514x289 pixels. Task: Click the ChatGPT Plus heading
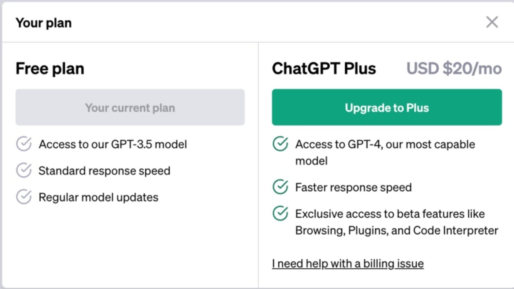324,68
